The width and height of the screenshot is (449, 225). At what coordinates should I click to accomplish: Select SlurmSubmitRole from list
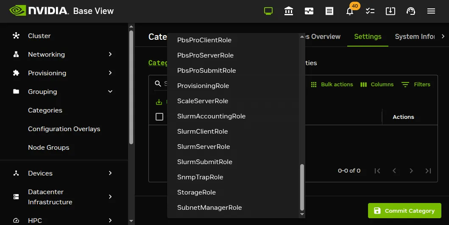[x=234, y=162]
